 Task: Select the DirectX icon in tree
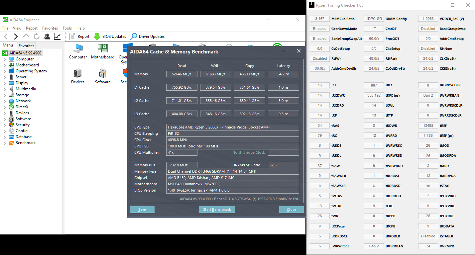click(11, 107)
